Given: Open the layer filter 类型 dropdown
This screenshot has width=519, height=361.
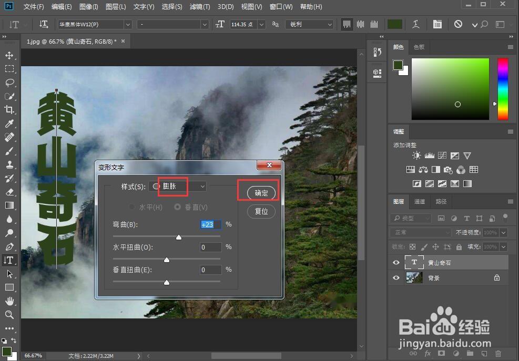Looking at the screenshot, I should coord(411,218).
